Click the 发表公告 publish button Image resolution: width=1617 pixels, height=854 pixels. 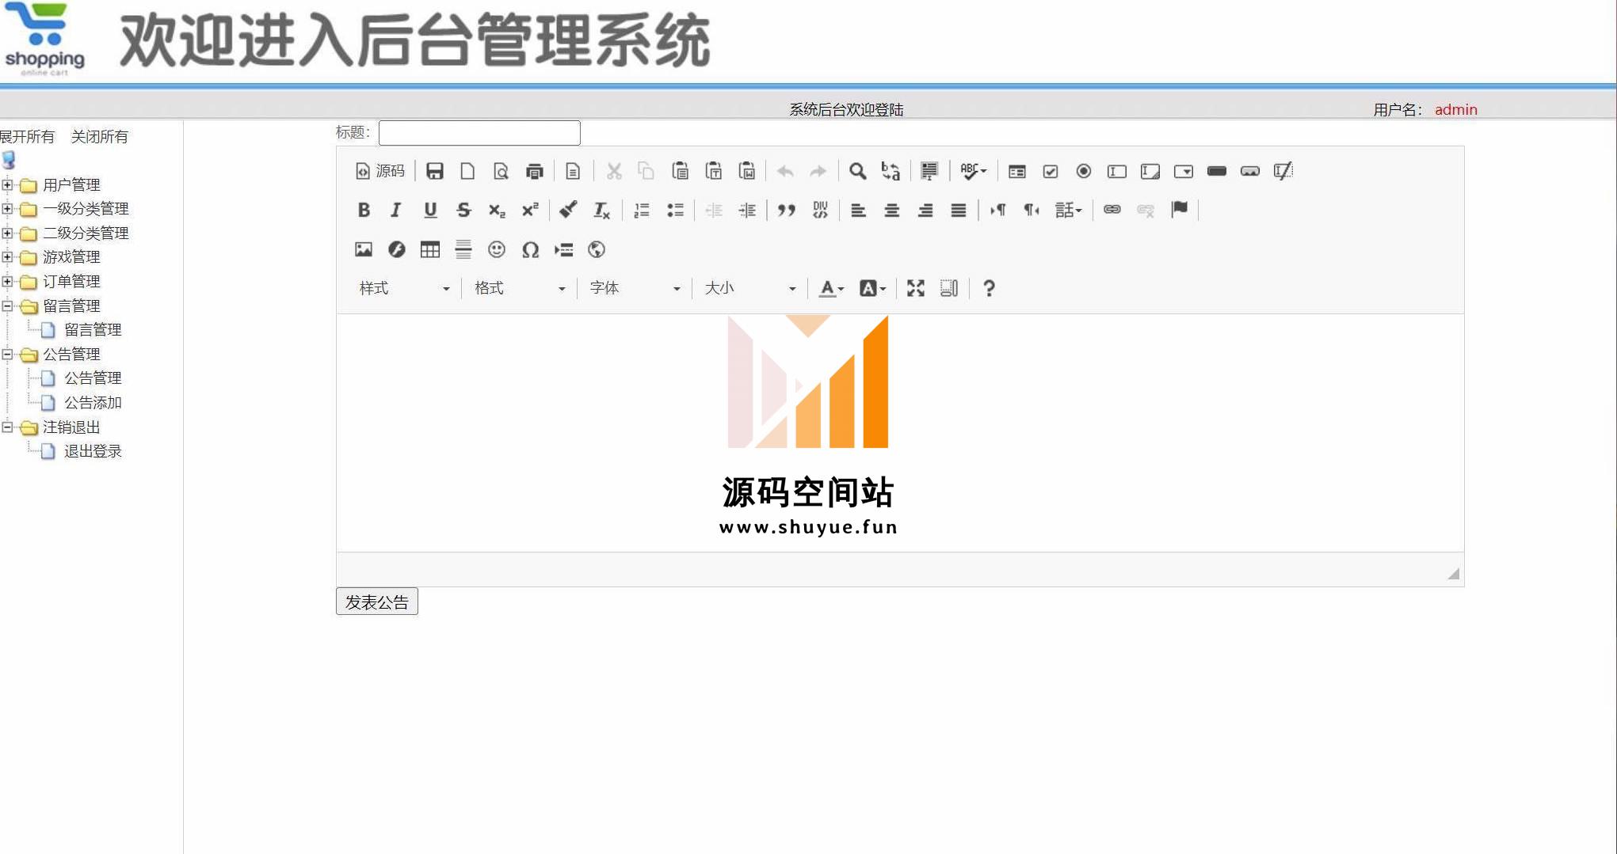377,602
